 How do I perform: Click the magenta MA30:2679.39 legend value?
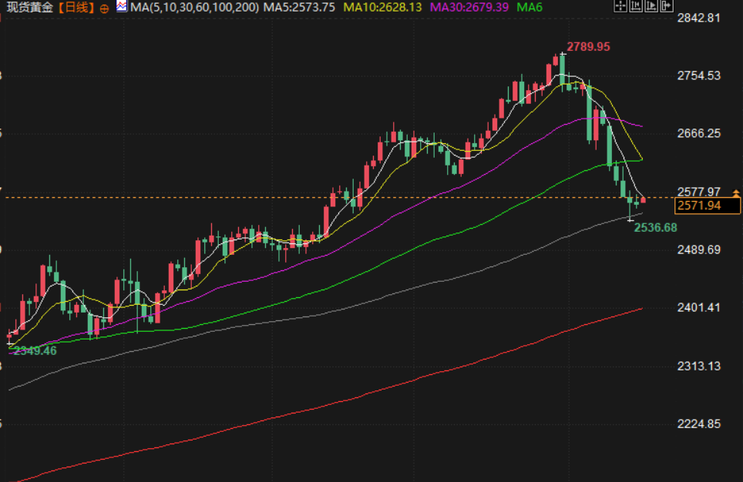coord(469,8)
